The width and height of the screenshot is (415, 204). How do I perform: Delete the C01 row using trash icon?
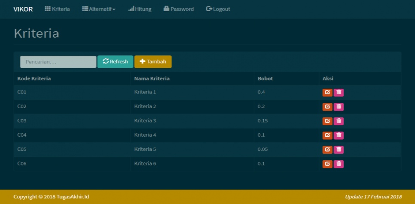pyautogui.click(x=339, y=92)
